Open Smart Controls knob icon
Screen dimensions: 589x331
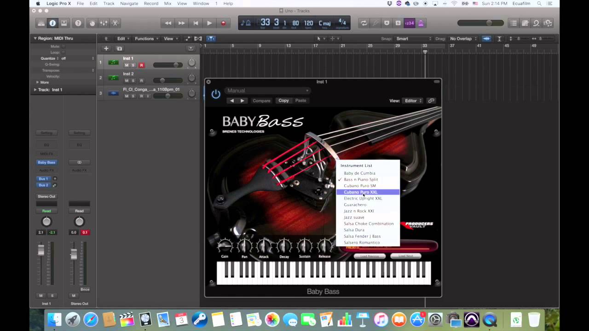tap(92, 23)
